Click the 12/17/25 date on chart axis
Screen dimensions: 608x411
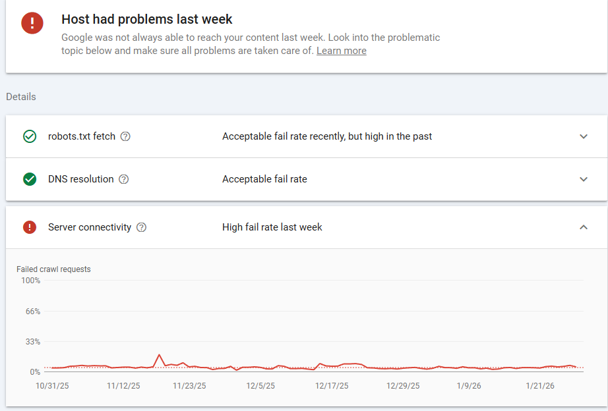(332, 386)
